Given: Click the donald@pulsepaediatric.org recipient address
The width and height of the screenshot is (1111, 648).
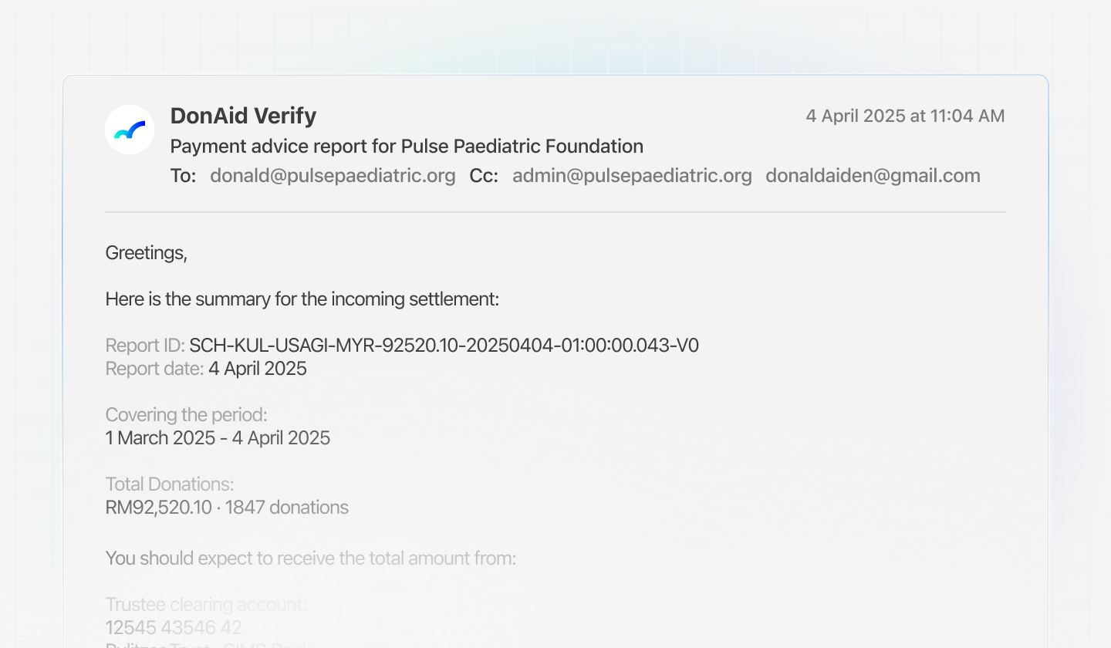Looking at the screenshot, I should [x=333, y=176].
